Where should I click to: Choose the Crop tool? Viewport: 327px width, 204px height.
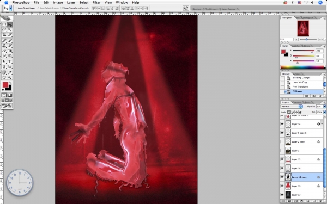(4, 35)
